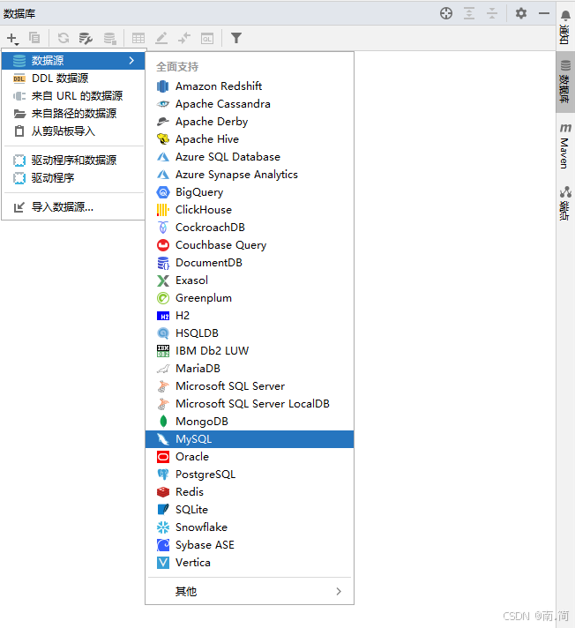
Task: Select HSQLDB data source
Action: click(x=250, y=333)
